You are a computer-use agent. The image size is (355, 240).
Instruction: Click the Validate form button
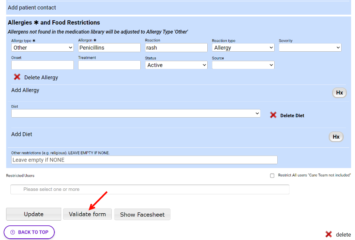click(x=87, y=214)
